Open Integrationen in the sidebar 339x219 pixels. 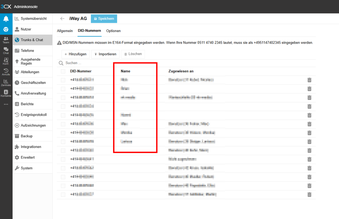tap(32, 147)
